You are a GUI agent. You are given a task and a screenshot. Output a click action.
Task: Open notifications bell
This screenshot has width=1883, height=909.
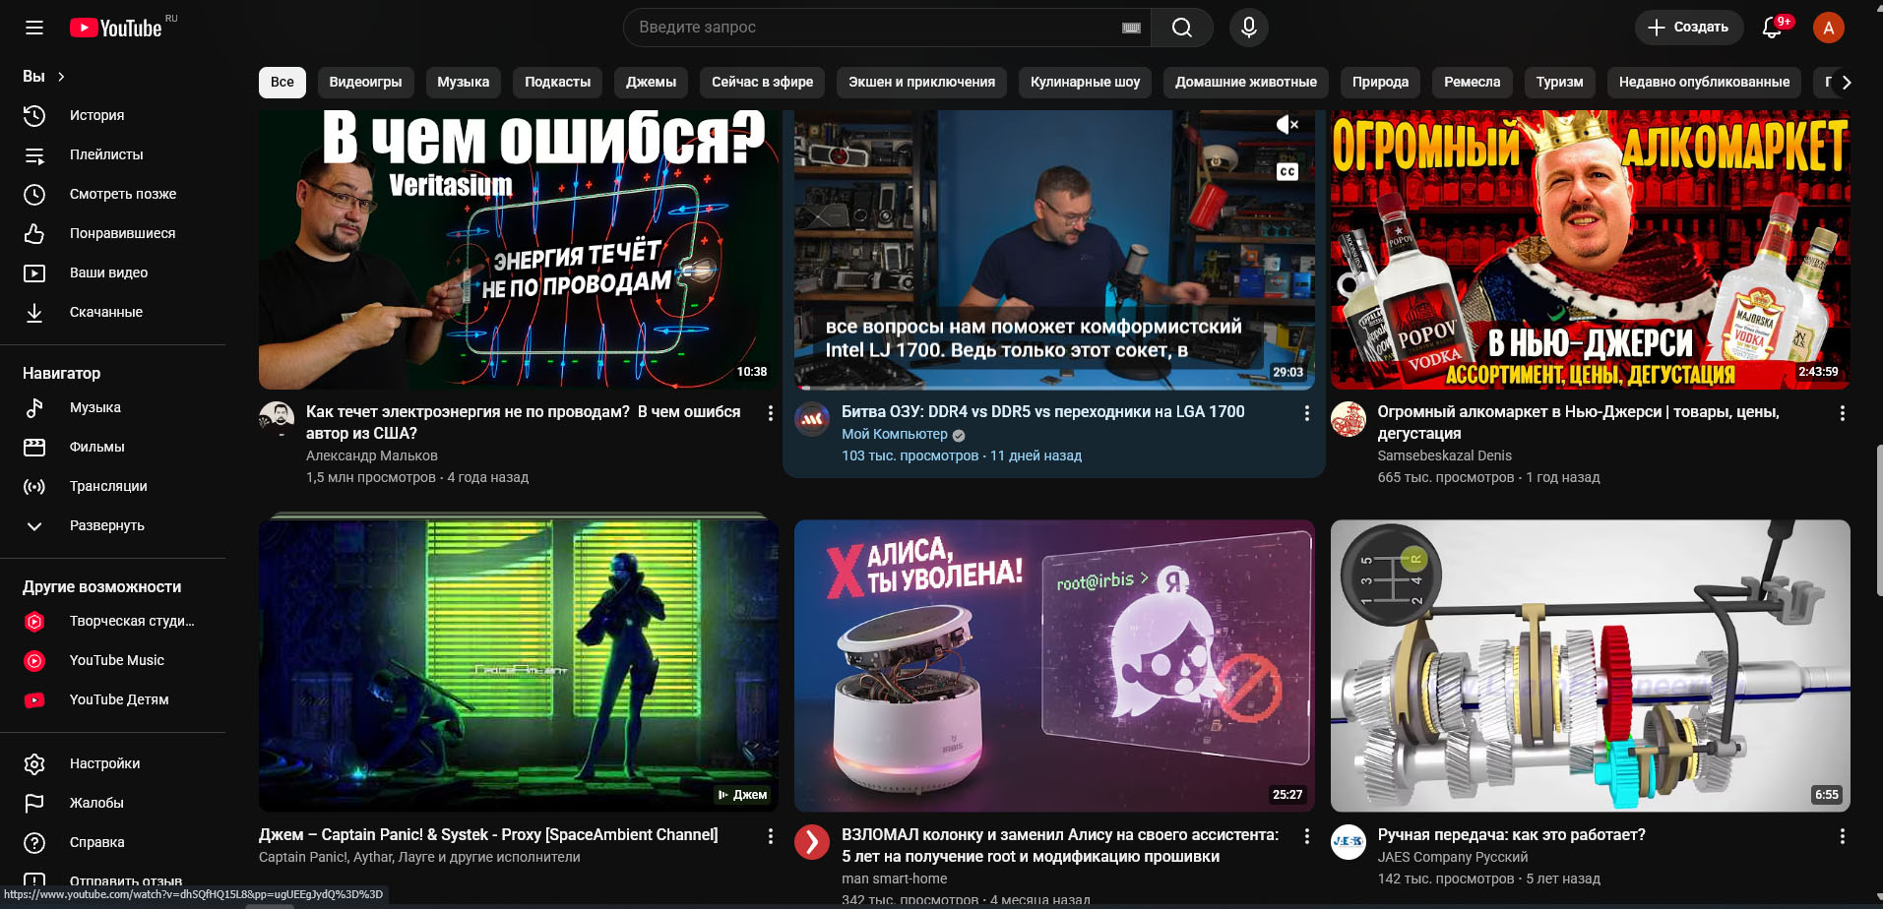(1772, 28)
